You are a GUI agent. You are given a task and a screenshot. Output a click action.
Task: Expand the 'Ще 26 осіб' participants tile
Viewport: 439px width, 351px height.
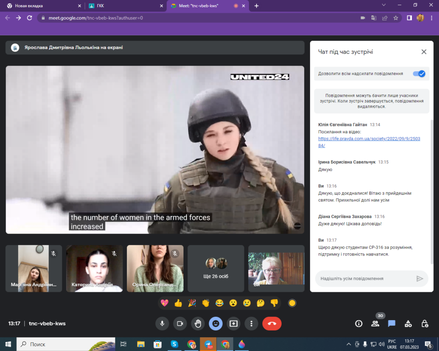[x=216, y=268]
